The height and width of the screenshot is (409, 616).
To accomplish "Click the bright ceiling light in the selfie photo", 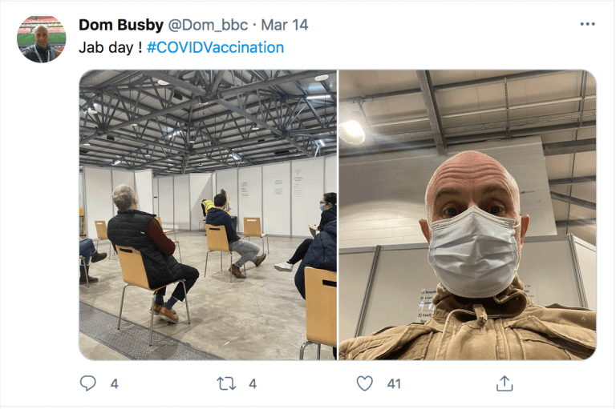I will coord(352,132).
